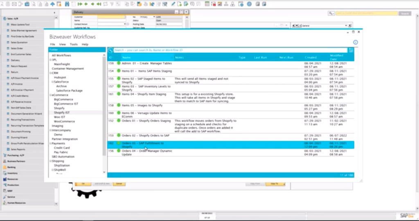Viewport: 419px width, 221px height.
Task: Collapse the Payments folder node
Action: 51,144
